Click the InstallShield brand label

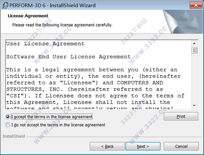coord(14,136)
